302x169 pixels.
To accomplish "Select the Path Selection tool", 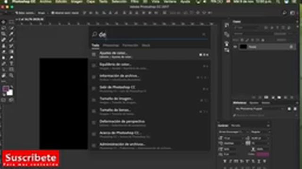I will [3, 69].
